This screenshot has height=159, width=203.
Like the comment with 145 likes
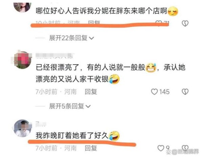click(154, 92)
